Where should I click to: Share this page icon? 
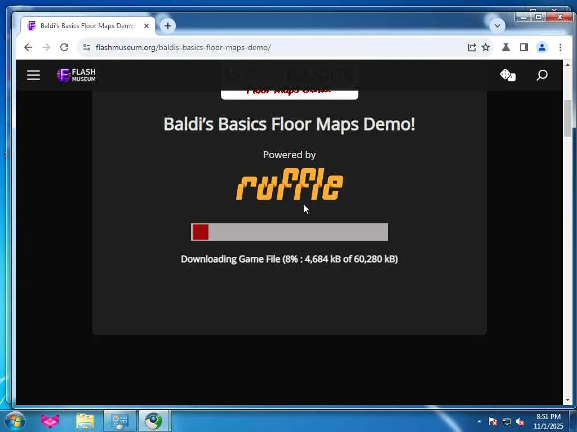click(x=472, y=47)
